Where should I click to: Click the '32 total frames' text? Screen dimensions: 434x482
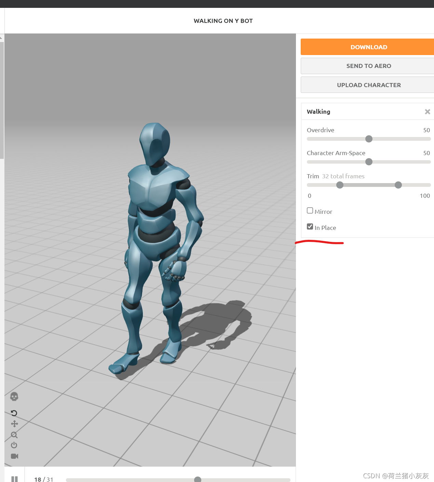[343, 176]
